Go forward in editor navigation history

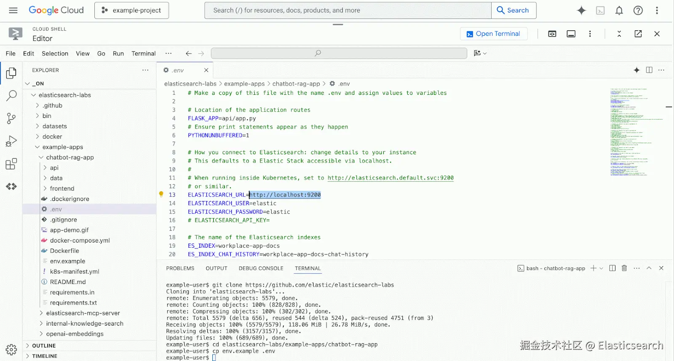click(201, 53)
